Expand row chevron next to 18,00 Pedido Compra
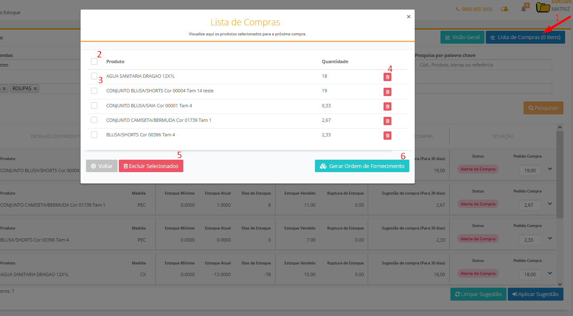573x316 pixels. coord(550,273)
